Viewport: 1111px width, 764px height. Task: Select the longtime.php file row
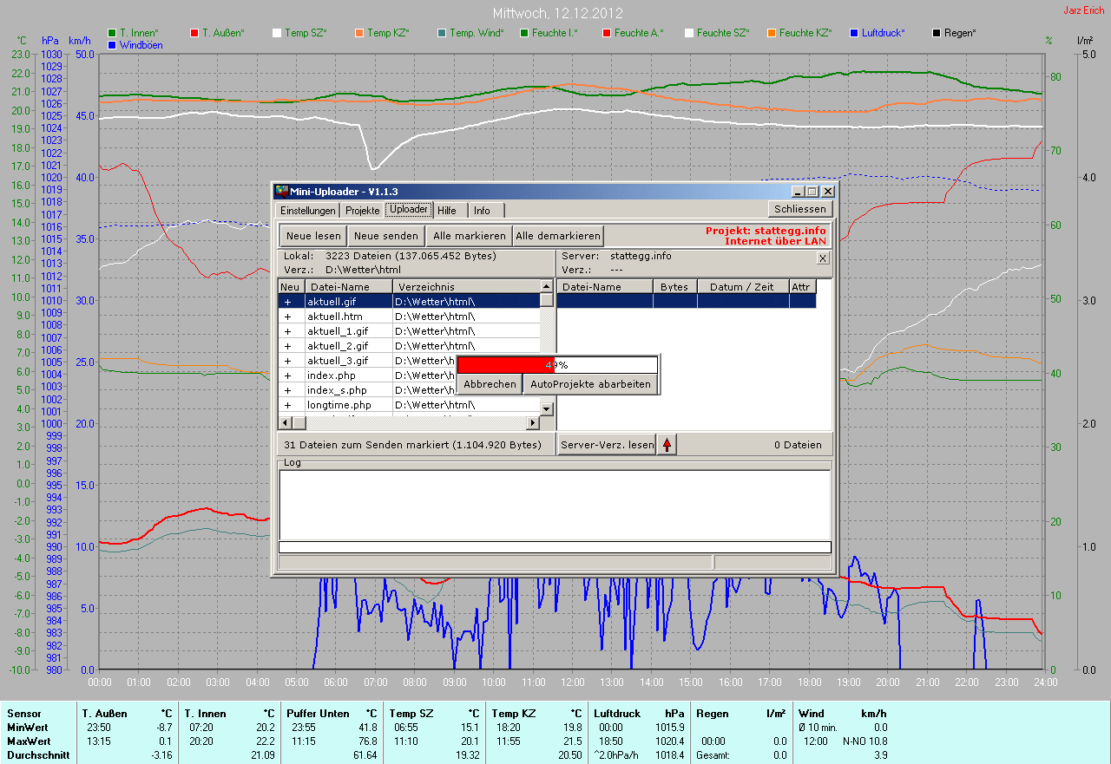pyautogui.click(x=339, y=405)
